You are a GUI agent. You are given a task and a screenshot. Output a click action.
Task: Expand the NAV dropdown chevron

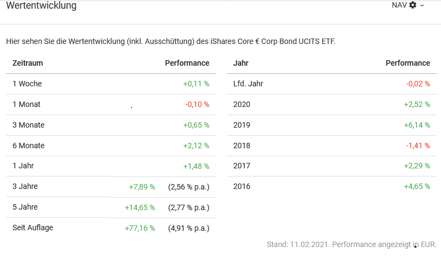(x=422, y=5)
